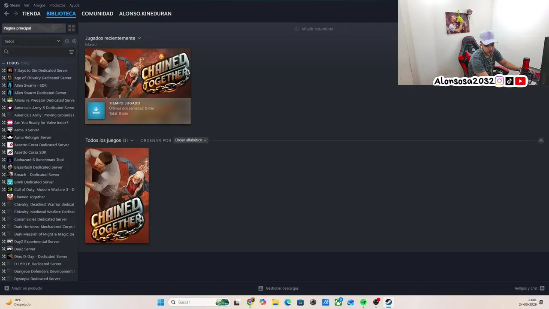The image size is (549, 309).
Task: Click the Página principal button
Action: click(33, 28)
